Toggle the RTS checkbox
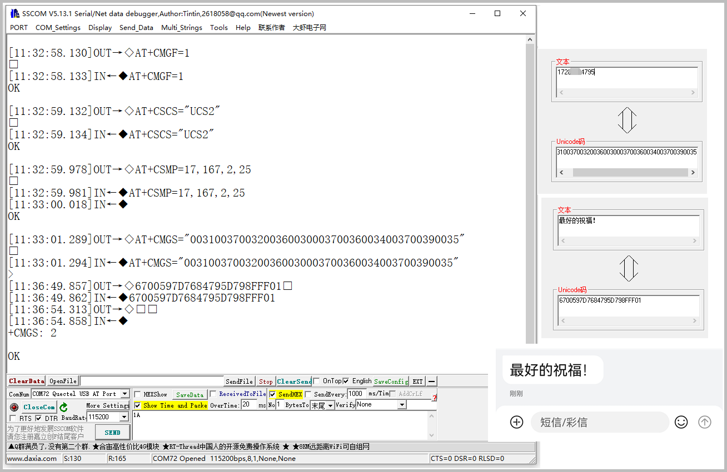 pyautogui.click(x=13, y=418)
